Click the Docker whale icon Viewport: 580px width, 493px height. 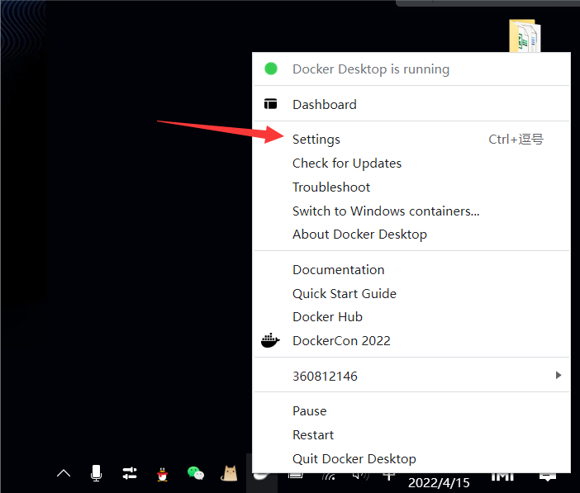[x=270, y=340]
